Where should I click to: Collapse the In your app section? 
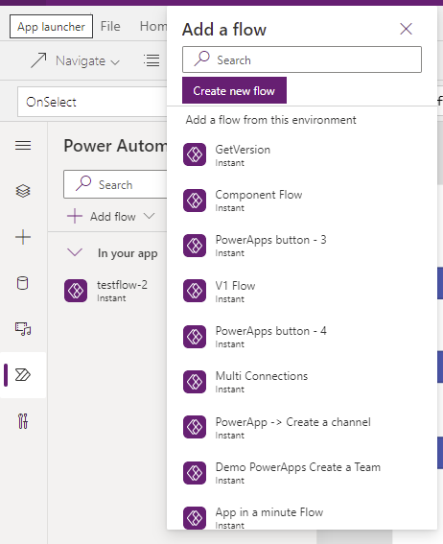tap(75, 252)
